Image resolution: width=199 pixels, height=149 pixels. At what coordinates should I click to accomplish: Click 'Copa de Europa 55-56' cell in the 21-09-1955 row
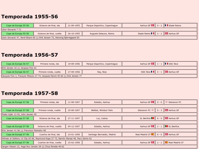click(18, 25)
